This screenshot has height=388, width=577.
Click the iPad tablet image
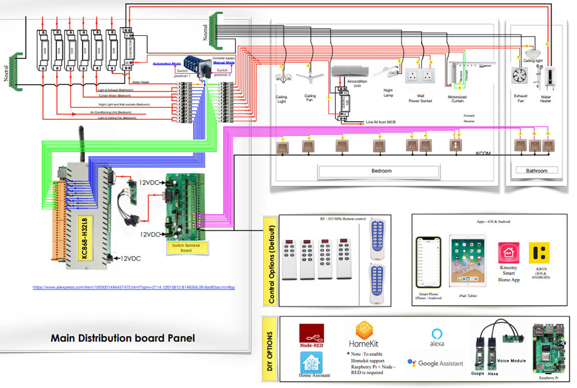point(466,261)
